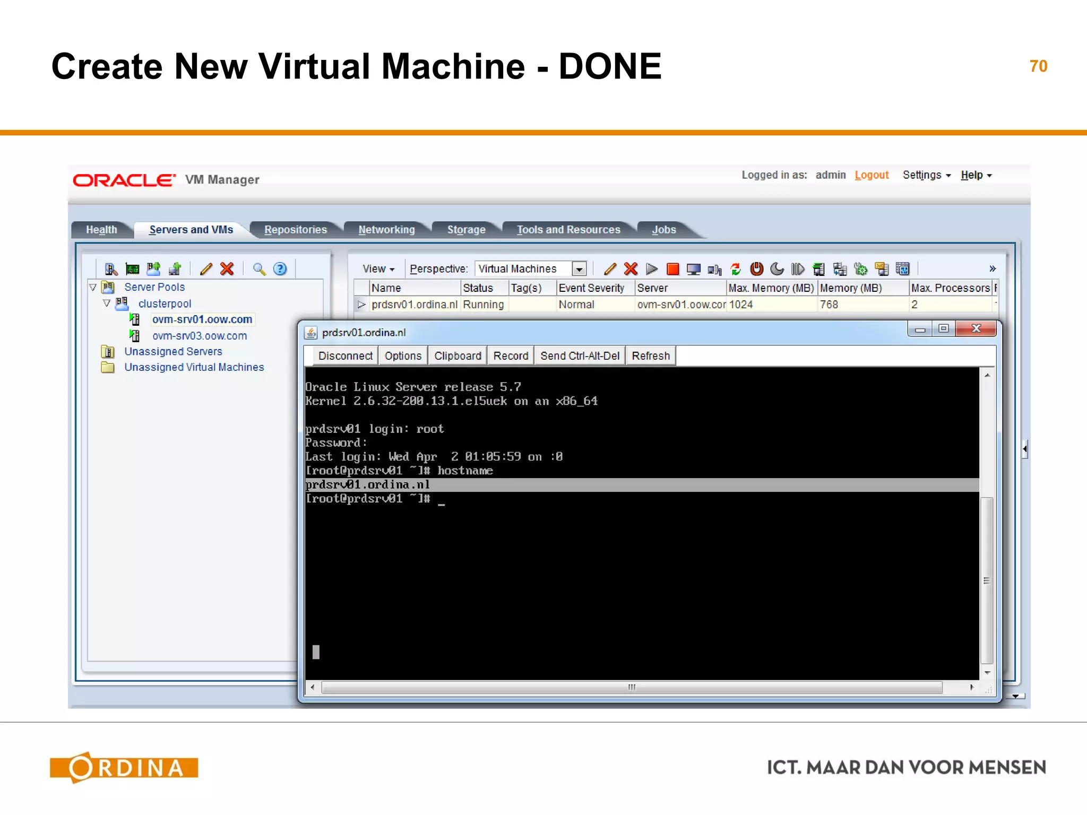Start VM with the play triangle icon
The width and height of the screenshot is (1087, 815).
tap(652, 269)
